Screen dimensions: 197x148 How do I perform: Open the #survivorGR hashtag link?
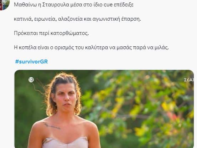click(31, 62)
